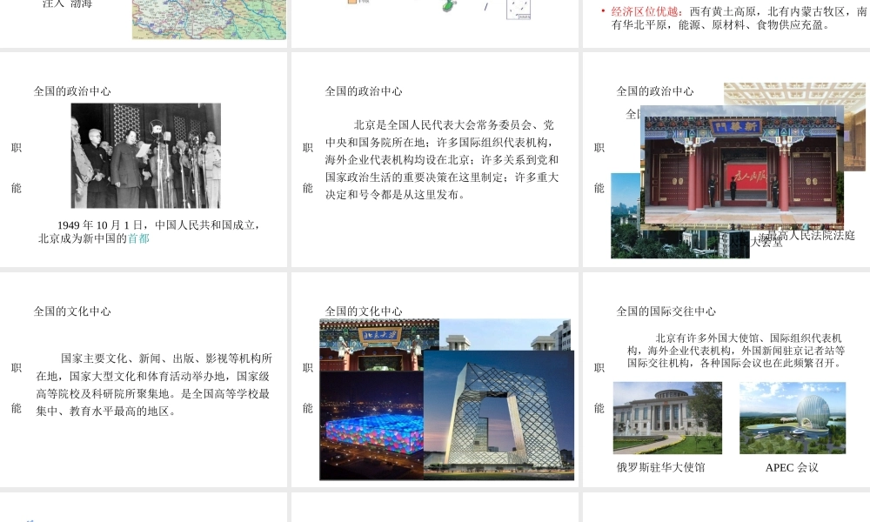
Task: Click the white buildings photo behind CCTV tower
Action: tap(505, 334)
